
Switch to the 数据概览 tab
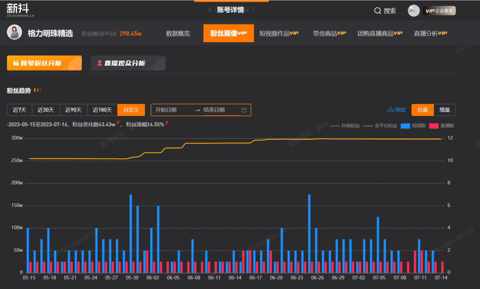(178, 33)
